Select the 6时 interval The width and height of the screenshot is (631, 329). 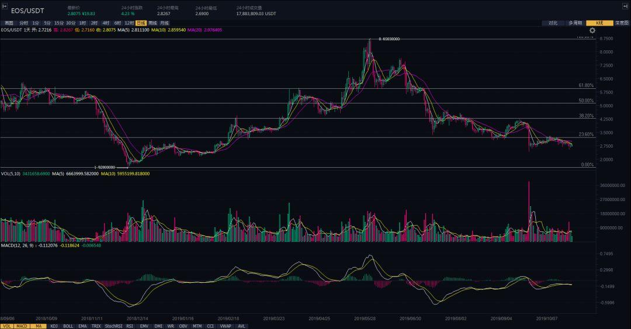(x=117, y=23)
